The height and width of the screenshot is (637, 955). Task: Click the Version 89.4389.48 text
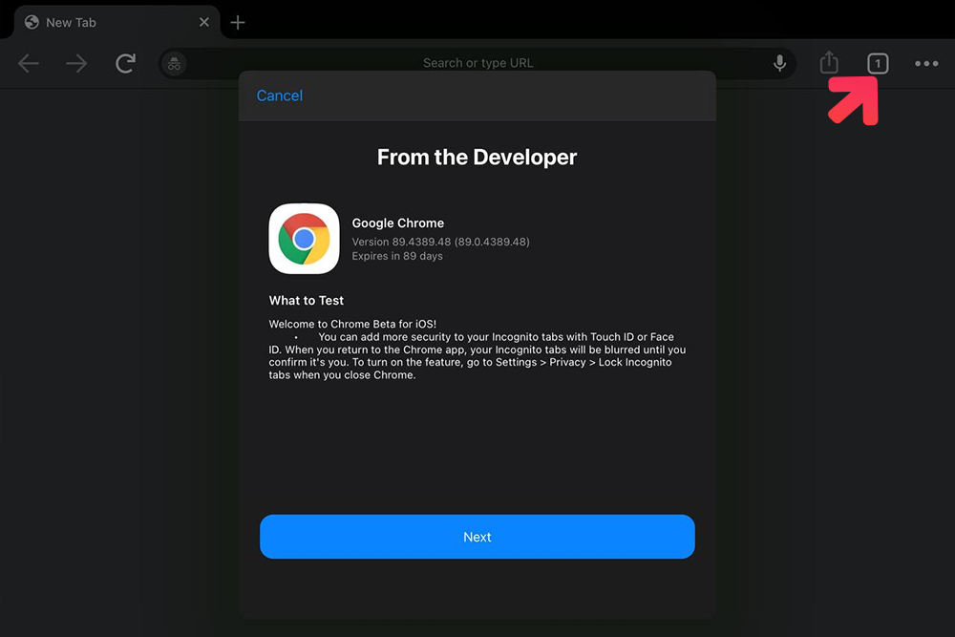coord(440,242)
